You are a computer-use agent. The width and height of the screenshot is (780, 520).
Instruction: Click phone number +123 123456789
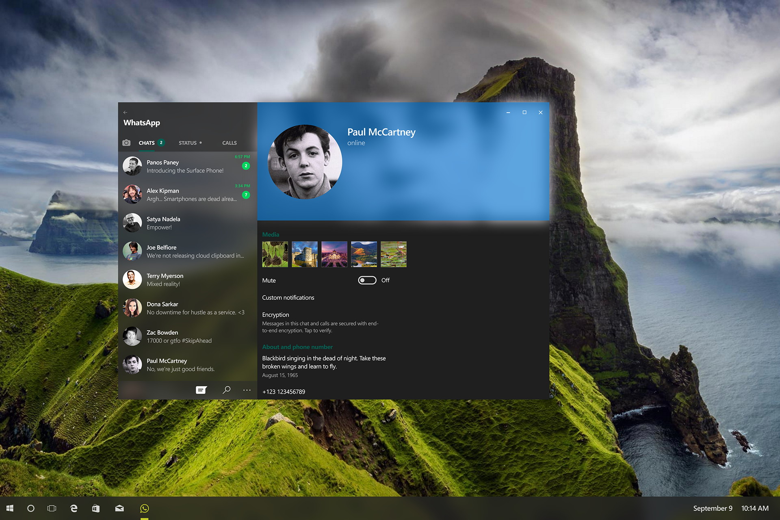click(284, 392)
